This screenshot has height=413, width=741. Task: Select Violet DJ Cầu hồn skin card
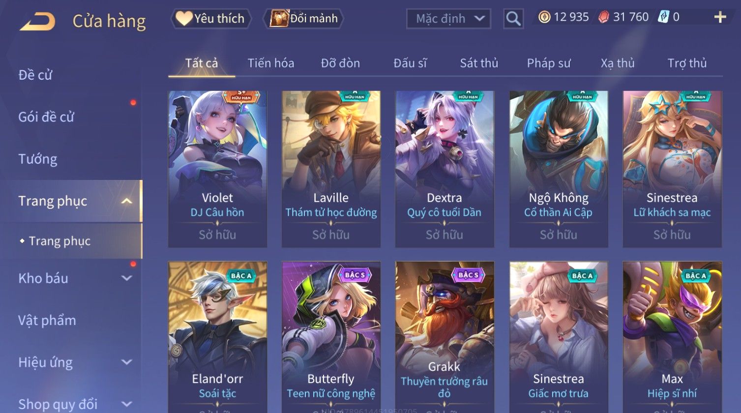217,169
